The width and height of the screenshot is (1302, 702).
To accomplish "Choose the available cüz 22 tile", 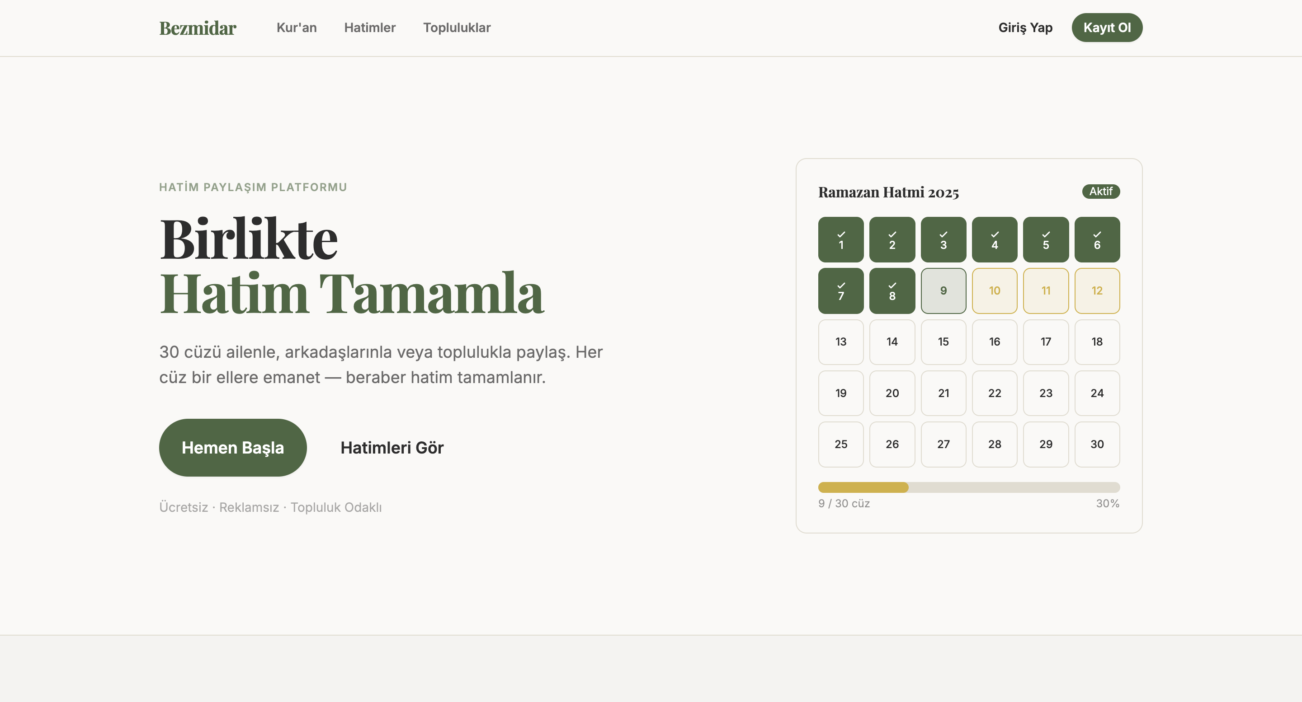I will pos(995,393).
